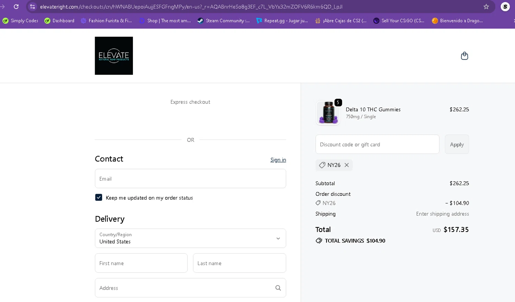The image size is (515, 302).
Task: Focus the Email input field
Action: pos(190,179)
